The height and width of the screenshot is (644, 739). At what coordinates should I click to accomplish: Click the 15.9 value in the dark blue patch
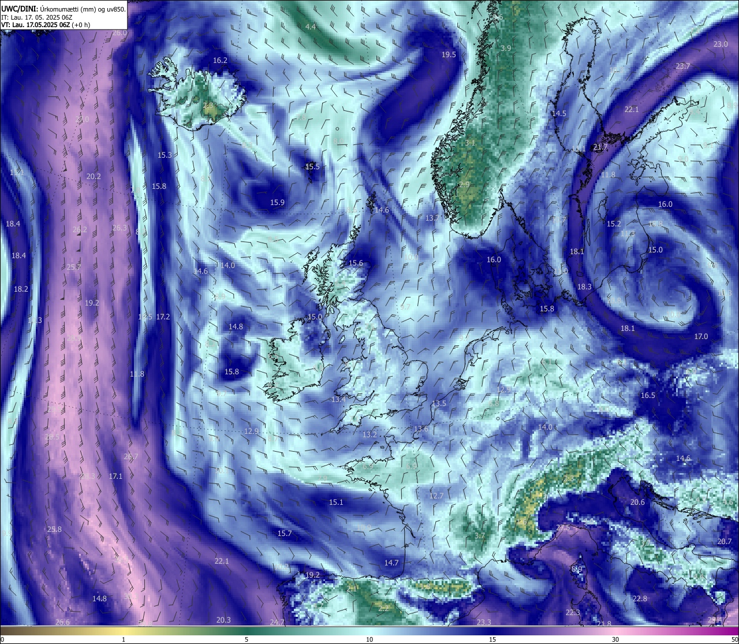click(x=278, y=202)
